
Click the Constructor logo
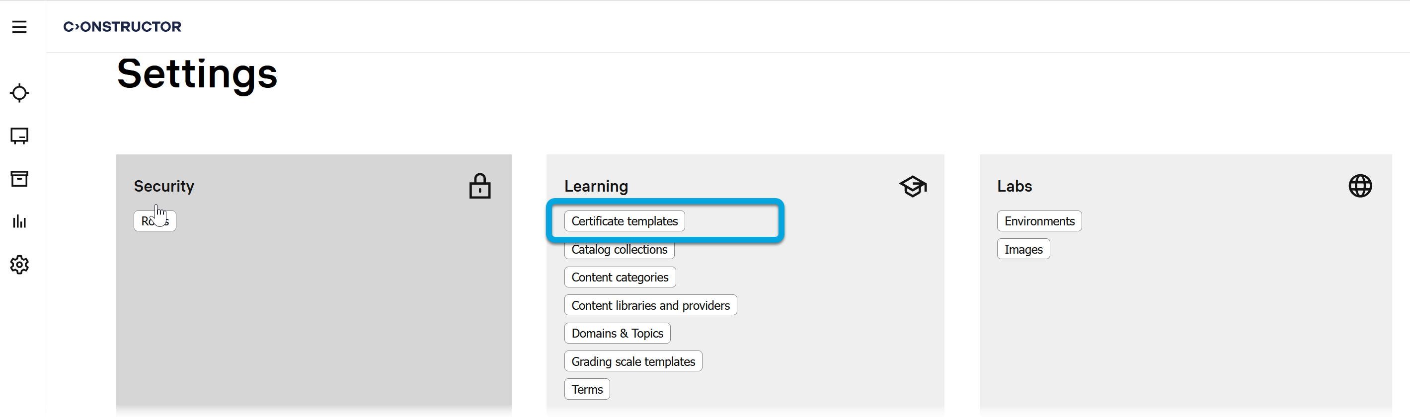tap(122, 27)
